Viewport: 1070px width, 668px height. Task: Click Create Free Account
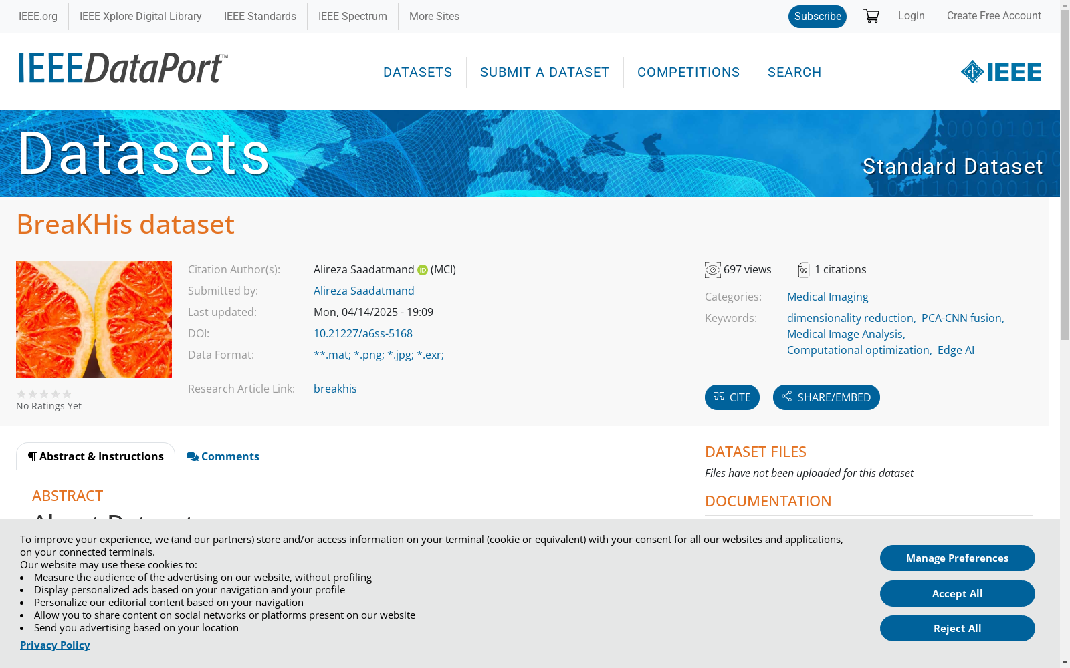pos(994,16)
